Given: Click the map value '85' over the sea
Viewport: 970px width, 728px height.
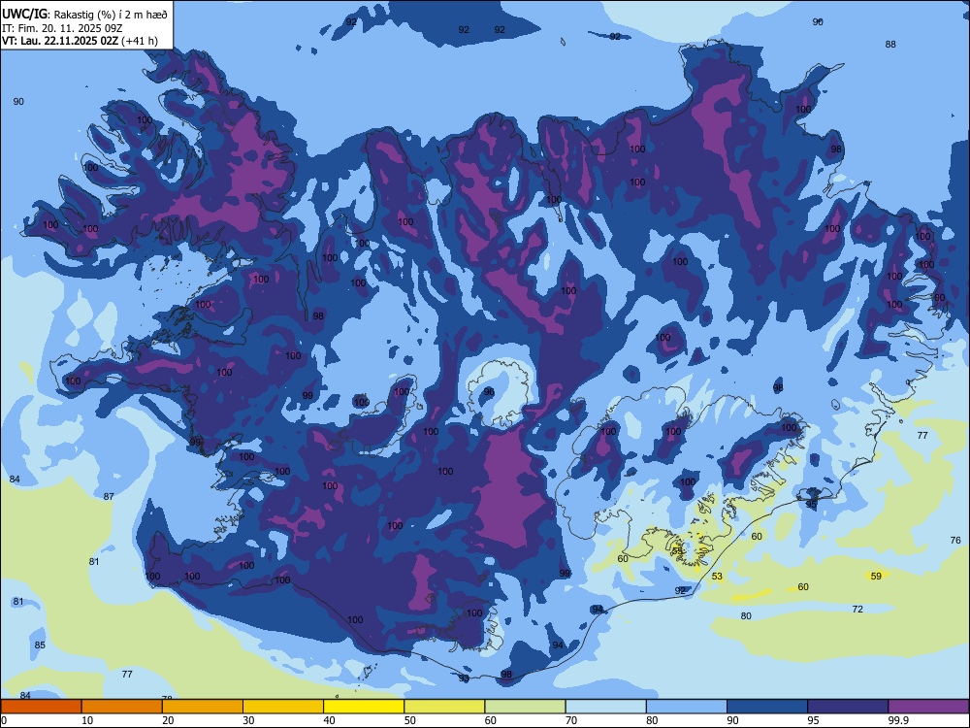Looking at the screenshot, I should (x=40, y=645).
